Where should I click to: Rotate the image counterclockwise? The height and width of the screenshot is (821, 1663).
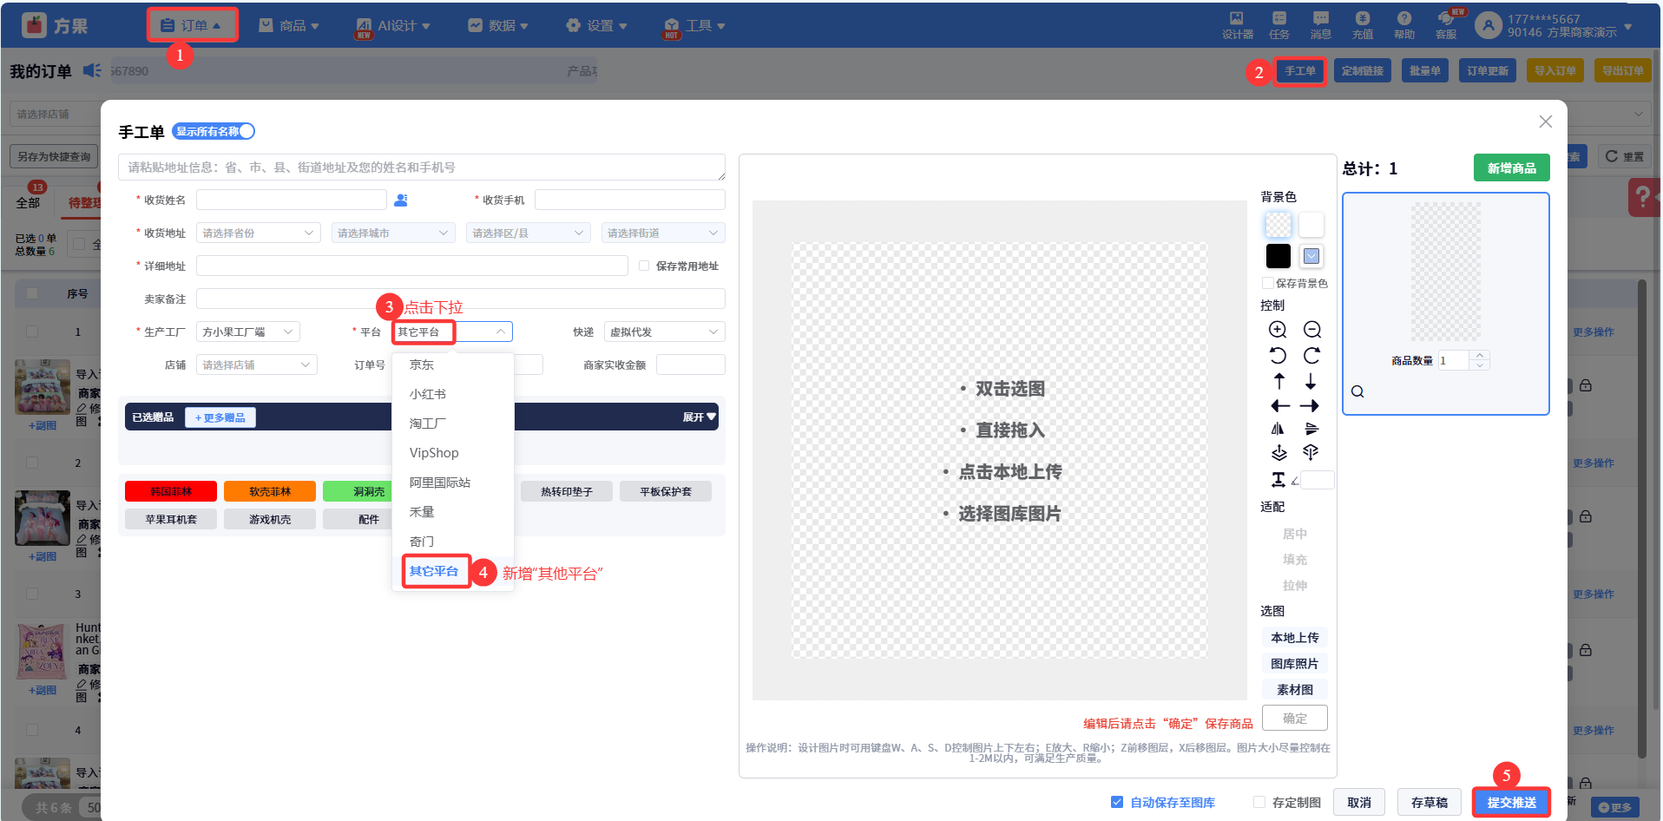pyautogui.click(x=1278, y=356)
